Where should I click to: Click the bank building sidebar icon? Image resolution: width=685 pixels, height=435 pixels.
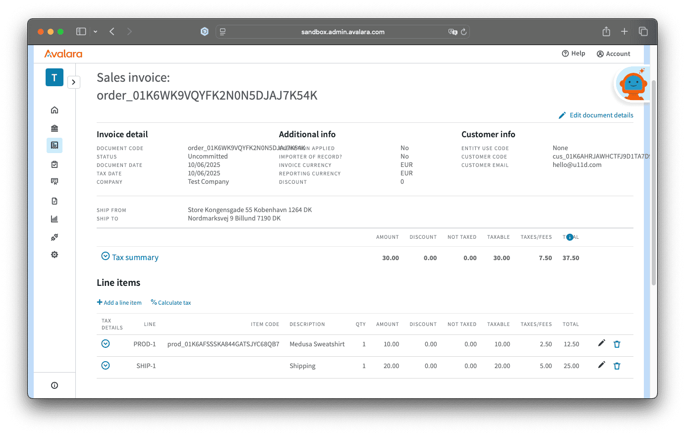pyautogui.click(x=55, y=128)
